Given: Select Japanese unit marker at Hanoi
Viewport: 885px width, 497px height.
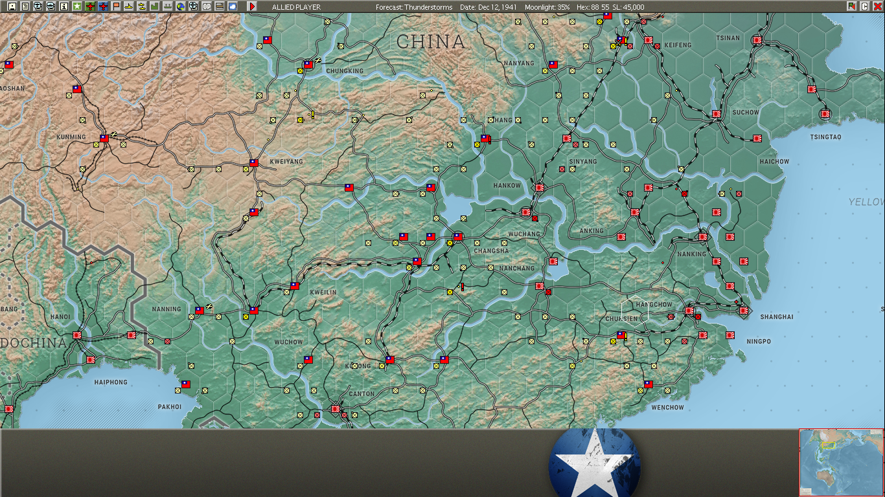Looking at the screenshot, I should point(77,335).
